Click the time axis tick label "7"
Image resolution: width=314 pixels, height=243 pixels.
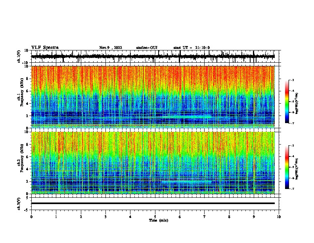(x=205, y=217)
